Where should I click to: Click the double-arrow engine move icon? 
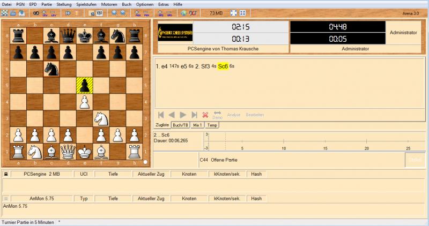68,12
